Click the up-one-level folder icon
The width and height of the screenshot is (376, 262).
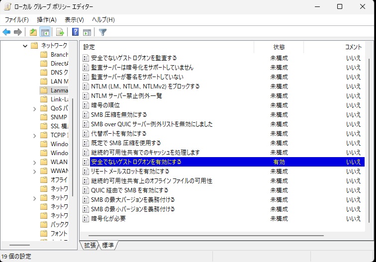tap(33, 32)
